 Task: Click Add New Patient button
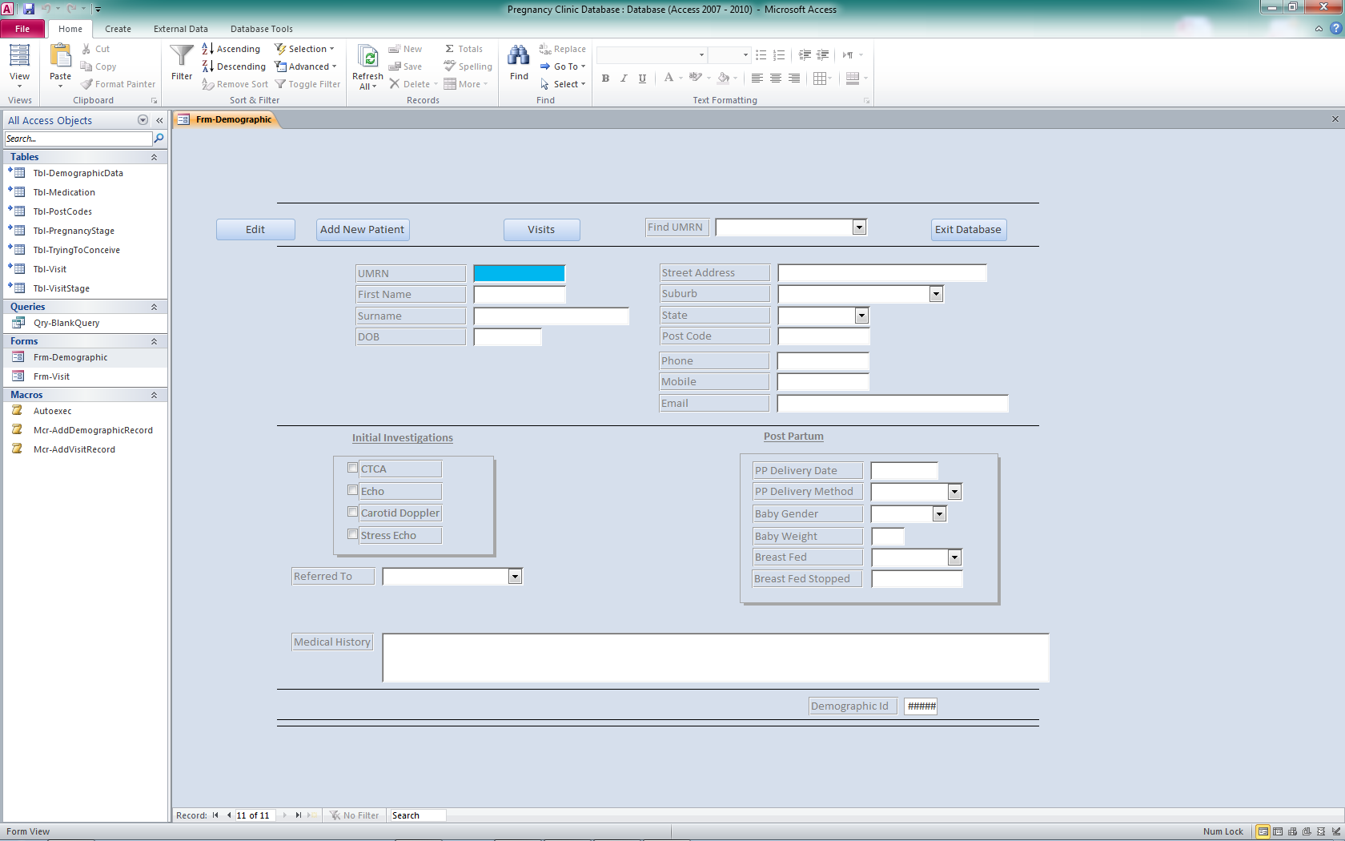363,229
